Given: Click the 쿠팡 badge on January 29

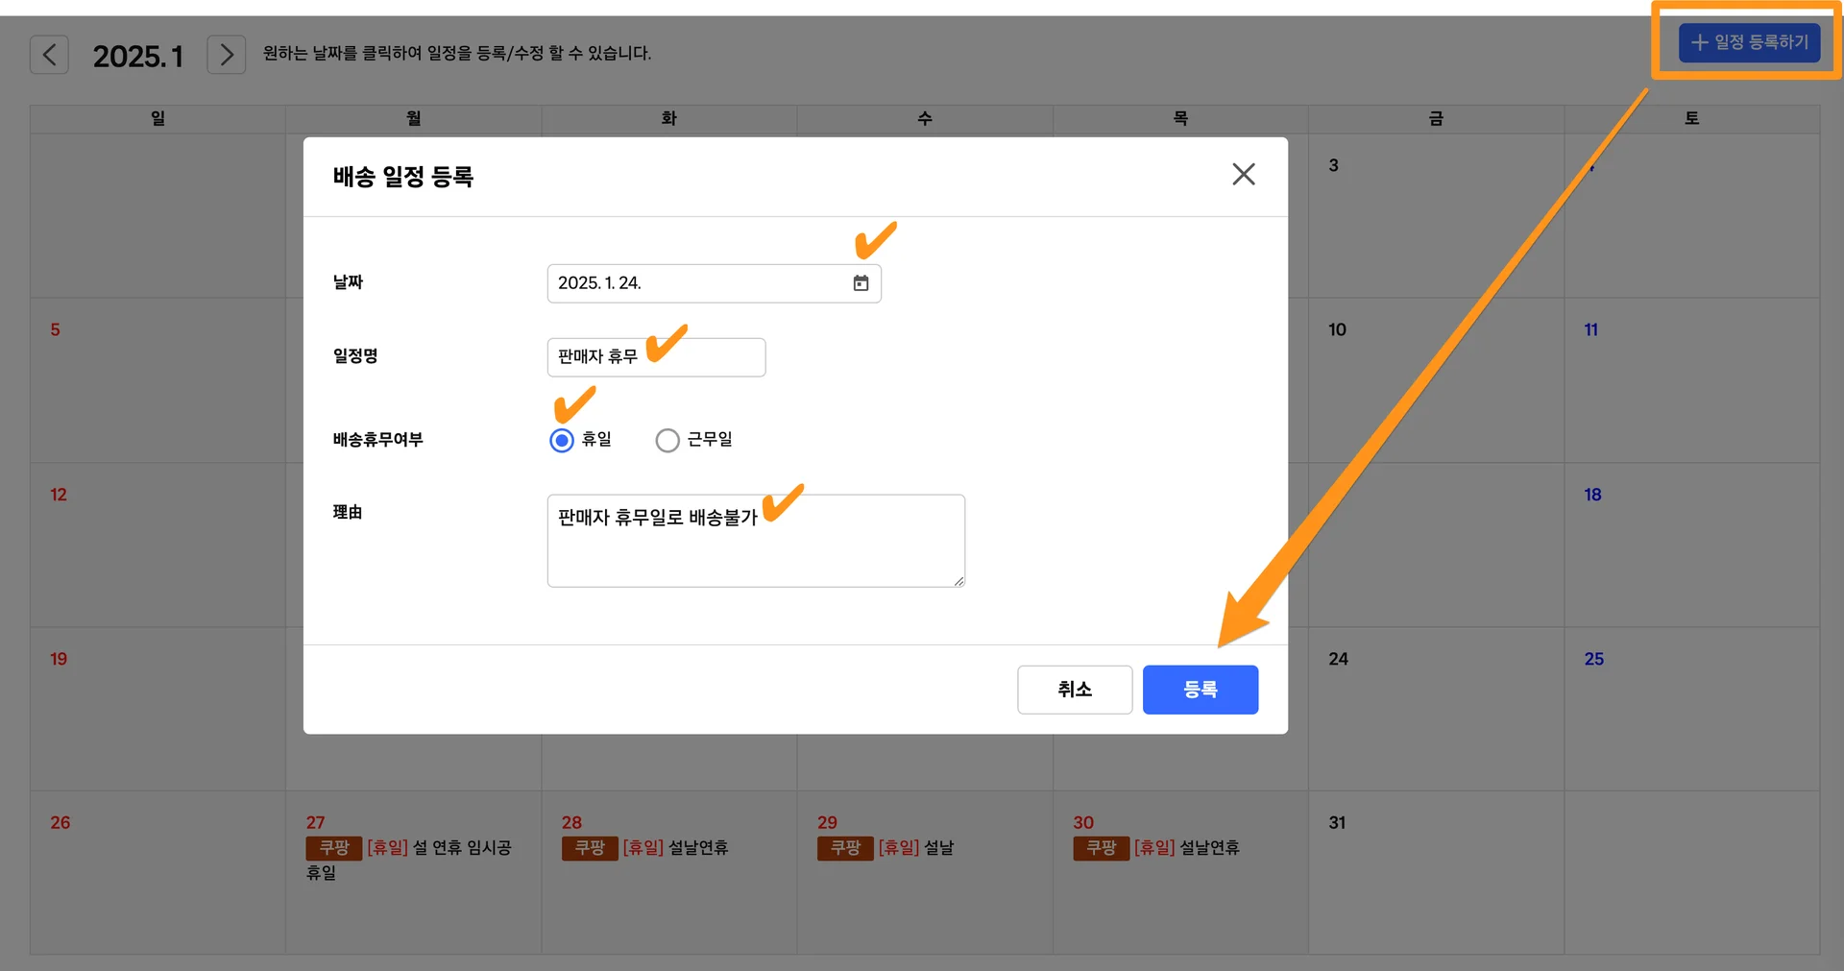Looking at the screenshot, I should [844, 848].
